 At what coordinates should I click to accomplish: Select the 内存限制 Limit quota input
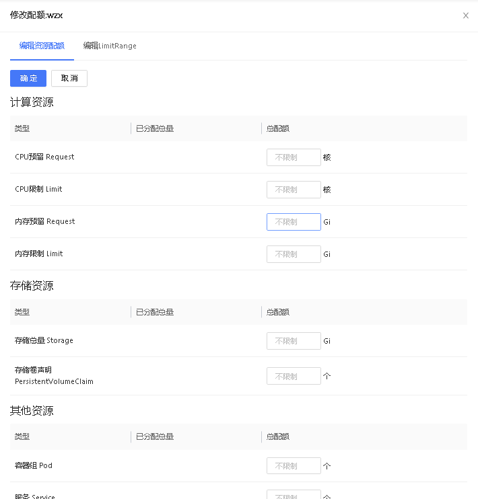(294, 254)
